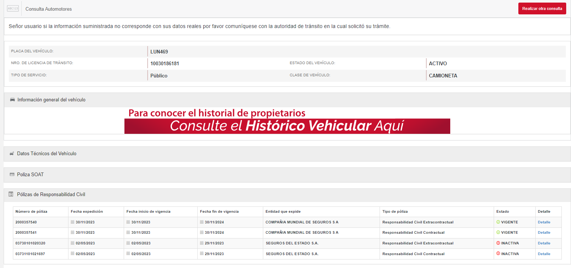This screenshot has width=571, height=268.
Task: Click the vehicle icon beside Datos Técnicos
Action: (x=12, y=154)
